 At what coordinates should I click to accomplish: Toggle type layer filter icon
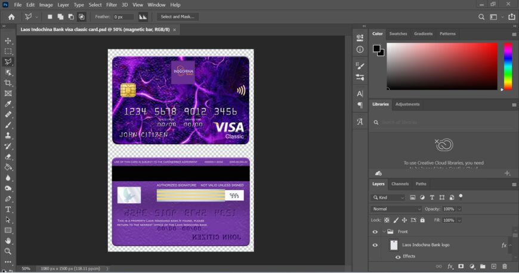(432, 197)
